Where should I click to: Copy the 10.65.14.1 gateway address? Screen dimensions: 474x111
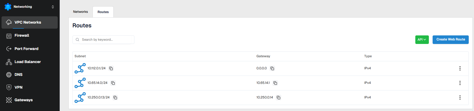click(275, 83)
